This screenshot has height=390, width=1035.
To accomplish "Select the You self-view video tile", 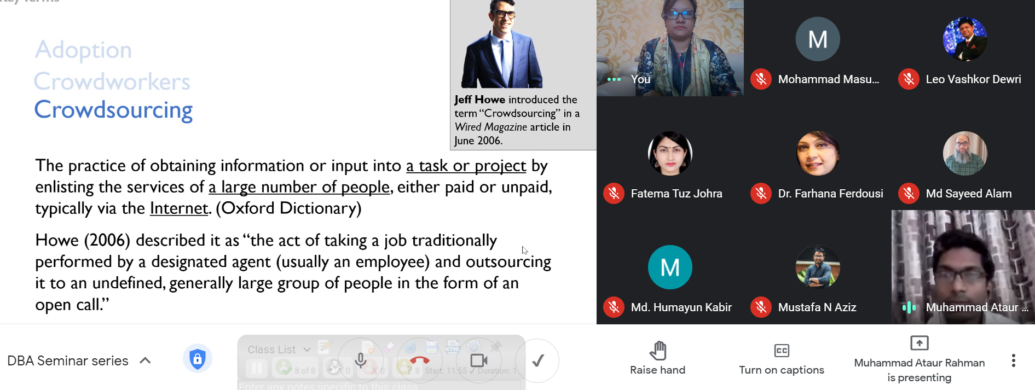I will click(x=670, y=48).
